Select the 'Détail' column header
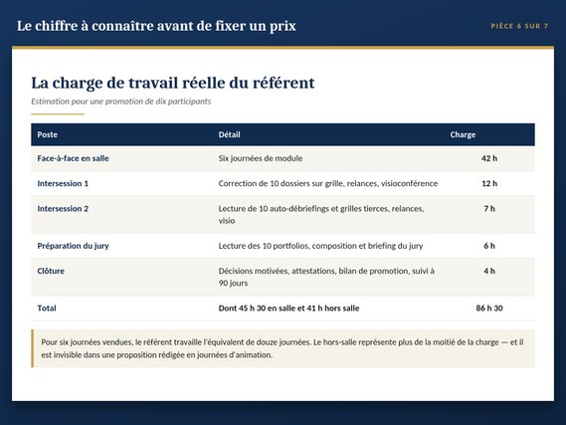Image resolution: width=566 pixels, height=425 pixels. [x=229, y=134]
